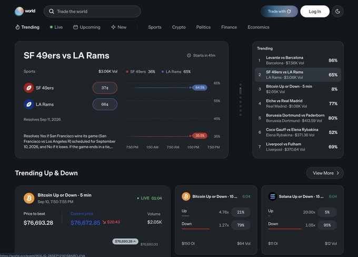Click the $3.06K Vol label
The height and width of the screenshot is (257, 358).
(x=108, y=72)
